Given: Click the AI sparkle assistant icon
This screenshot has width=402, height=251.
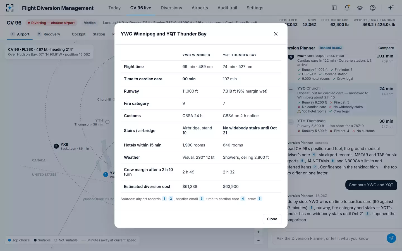Looking at the screenshot, I should coord(391,8).
